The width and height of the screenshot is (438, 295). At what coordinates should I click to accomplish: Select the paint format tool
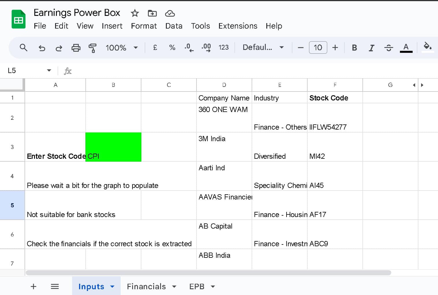click(93, 48)
